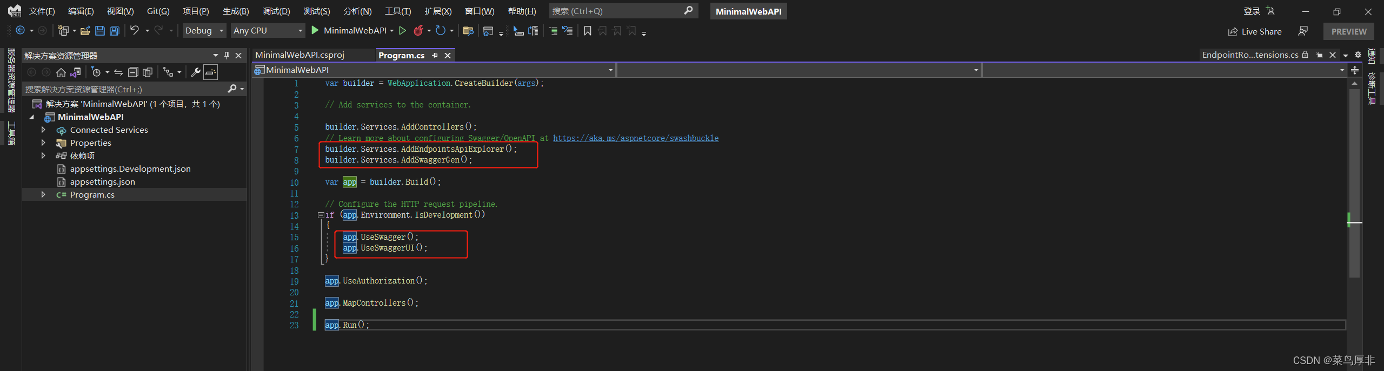The width and height of the screenshot is (1384, 371).
Task: Toggle pin on Program.cs tab
Action: click(x=435, y=55)
